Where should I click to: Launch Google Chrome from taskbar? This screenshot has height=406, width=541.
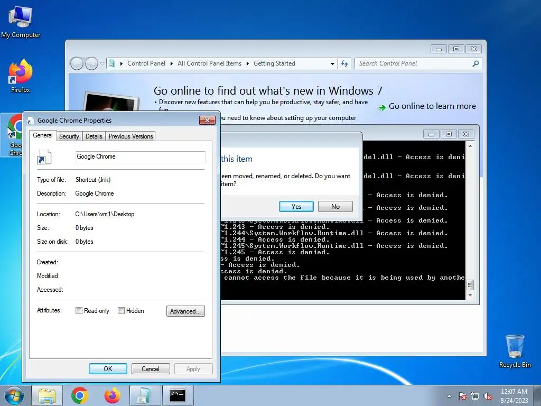80,395
